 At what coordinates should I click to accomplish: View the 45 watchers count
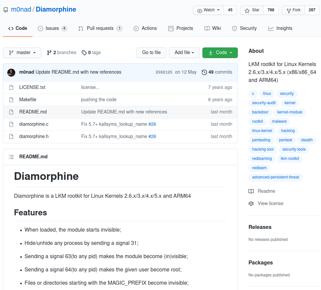[230, 10]
